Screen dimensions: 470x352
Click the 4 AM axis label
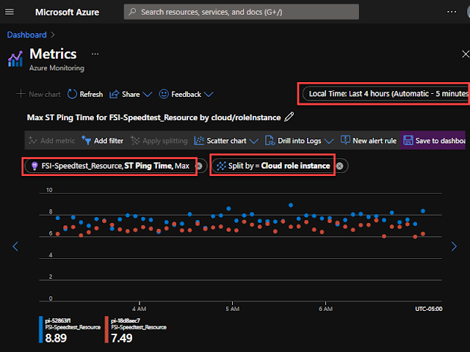pyautogui.click(x=139, y=309)
